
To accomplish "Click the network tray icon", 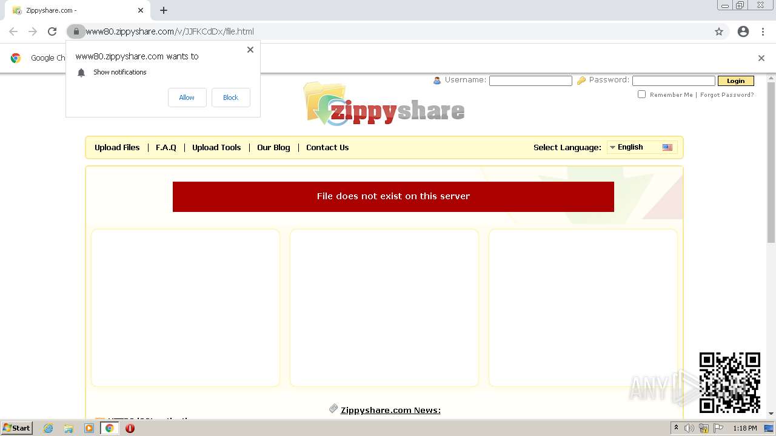I will point(704,428).
